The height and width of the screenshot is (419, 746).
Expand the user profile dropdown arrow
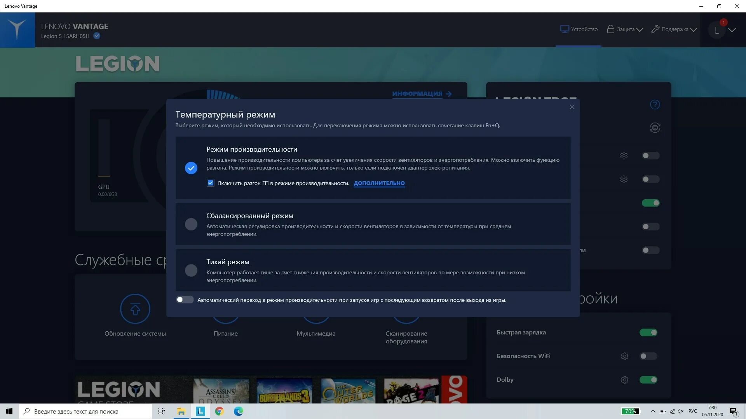[732, 30]
